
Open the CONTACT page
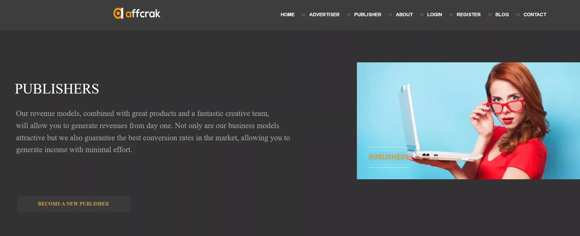point(535,15)
